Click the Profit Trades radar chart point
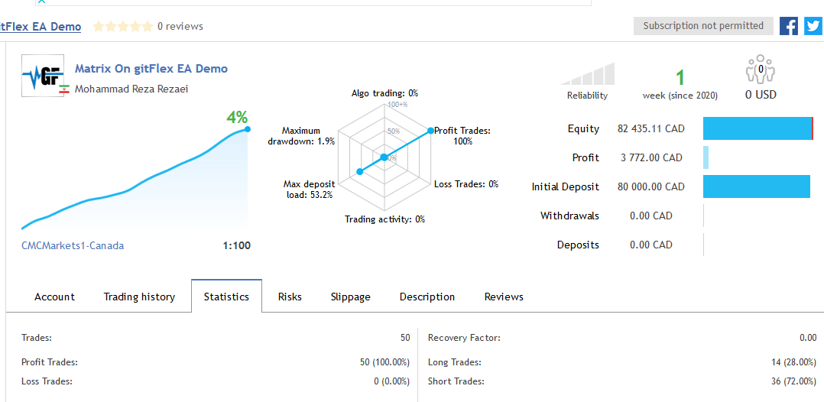This screenshot has width=824, height=402. [x=430, y=131]
